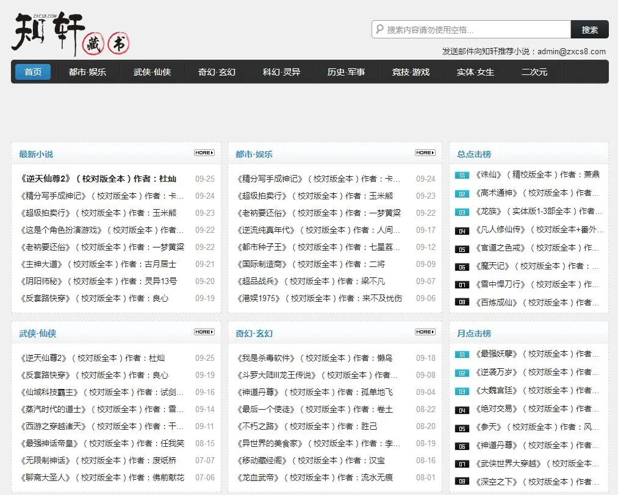
Task: Click rank 01 badge beside 《诛仙》
Action: point(462,175)
